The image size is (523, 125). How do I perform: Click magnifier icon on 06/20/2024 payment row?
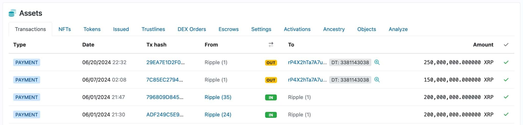377,62
